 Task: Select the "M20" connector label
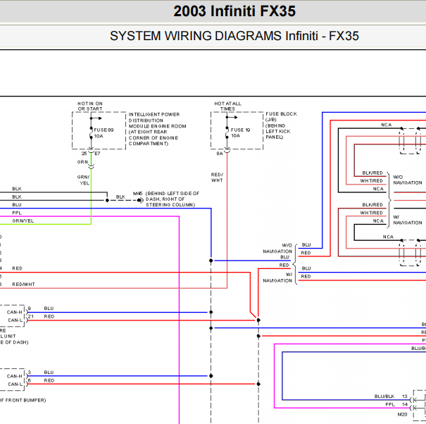point(402,414)
